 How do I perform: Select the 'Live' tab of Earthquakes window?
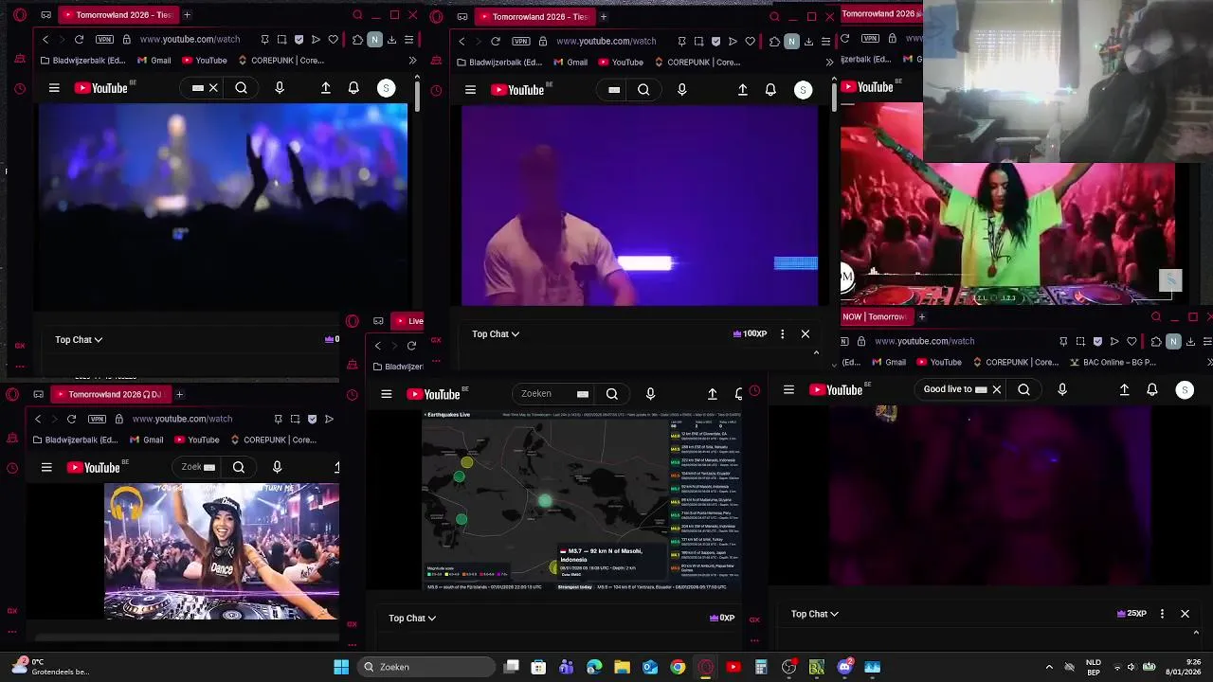(x=408, y=321)
